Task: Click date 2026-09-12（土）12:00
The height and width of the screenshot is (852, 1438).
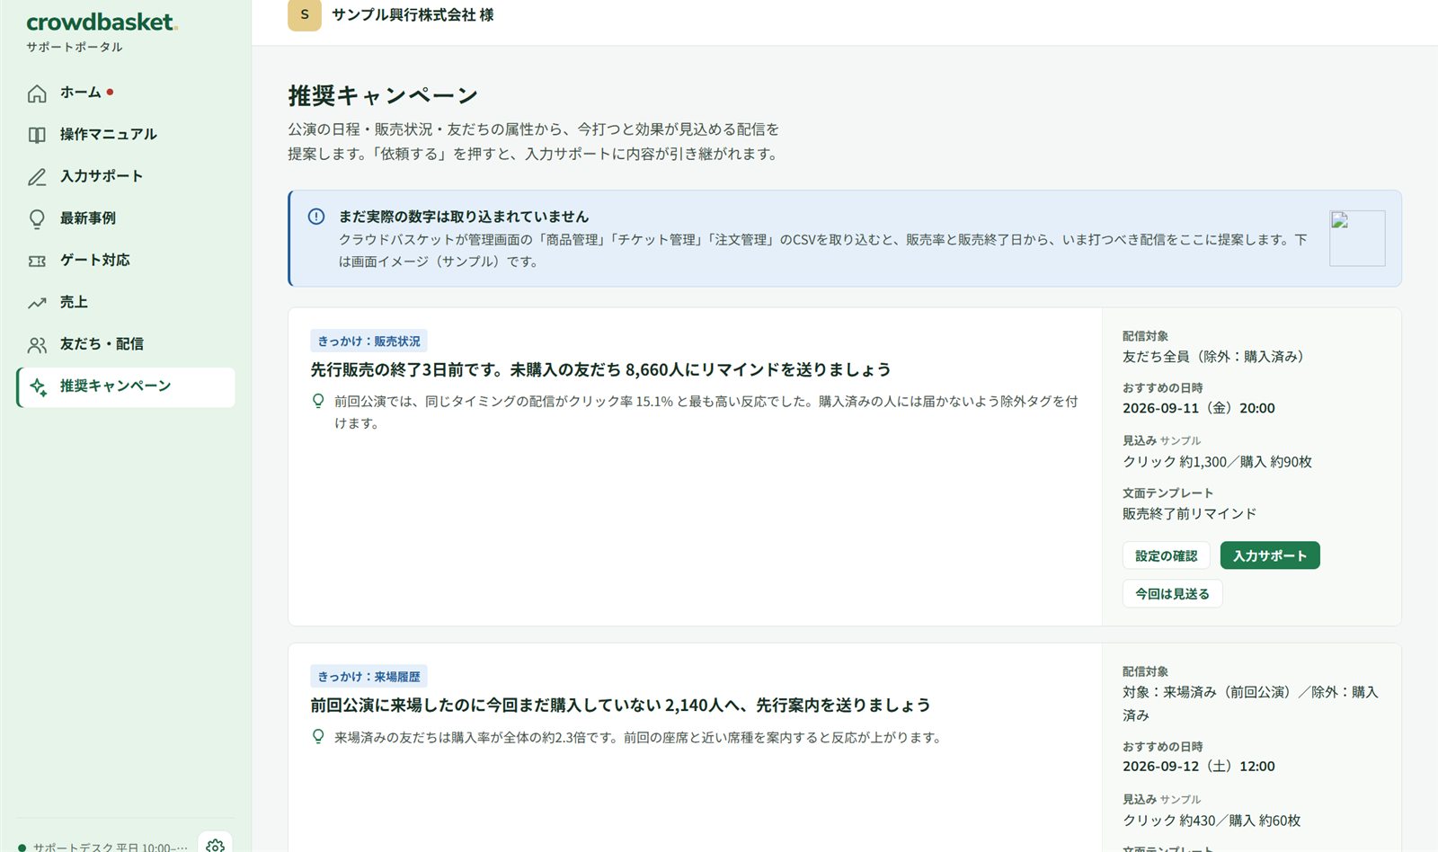Action: point(1199,767)
